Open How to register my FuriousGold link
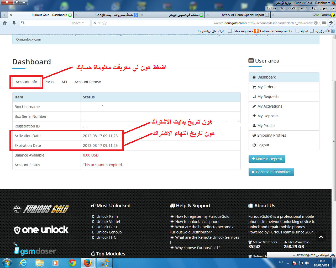 click(202, 216)
